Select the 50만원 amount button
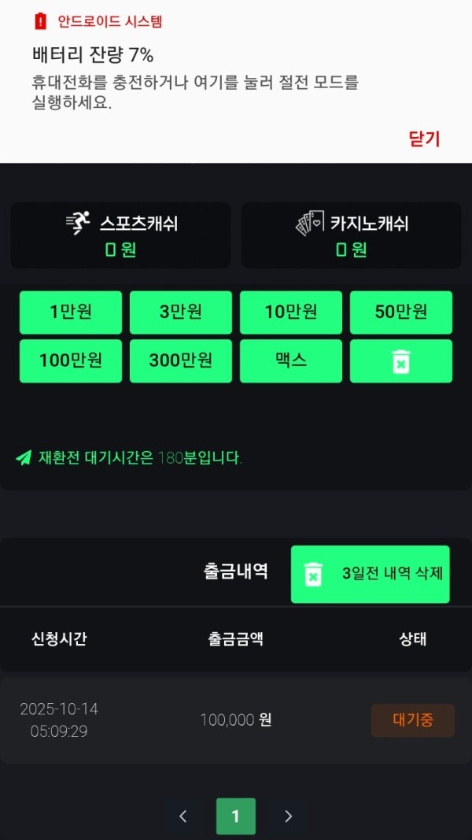The height and width of the screenshot is (840, 472). point(401,313)
